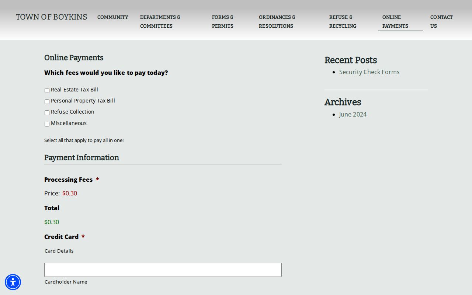The image size is (472, 295).
Task: Select Refuse & Recycling menu item
Action: (343, 21)
